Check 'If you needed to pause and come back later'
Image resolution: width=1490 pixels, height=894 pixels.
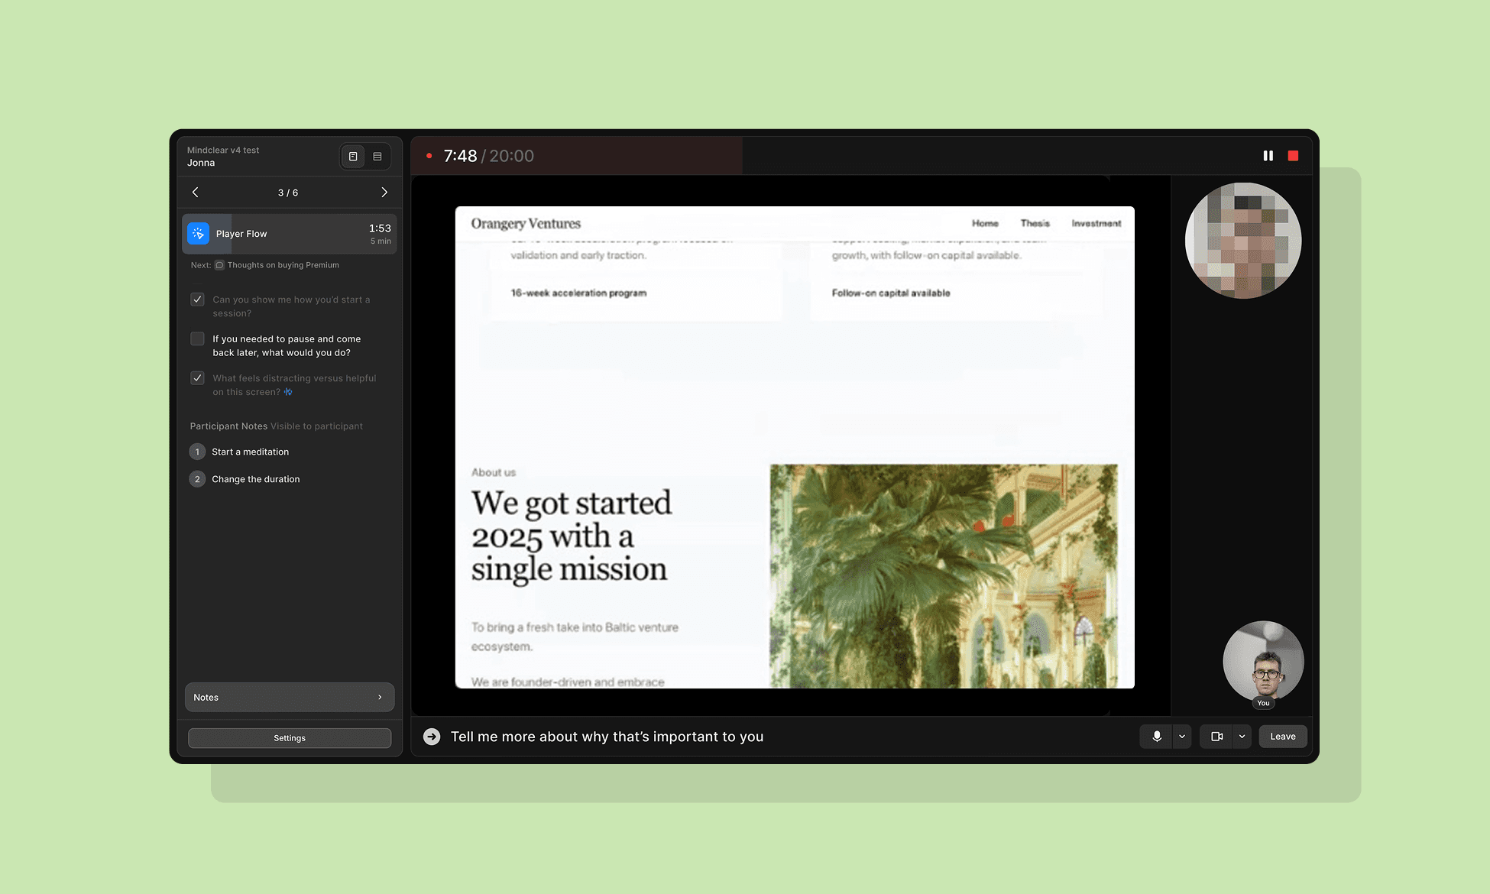point(197,338)
